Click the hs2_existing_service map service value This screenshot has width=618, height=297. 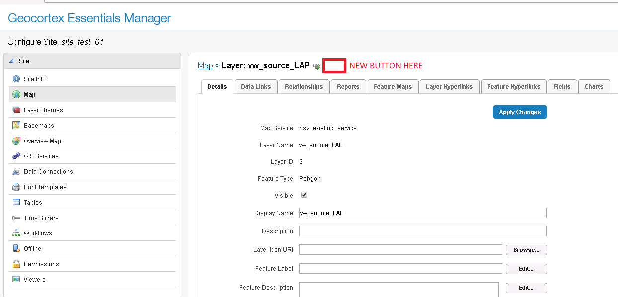tap(328, 128)
